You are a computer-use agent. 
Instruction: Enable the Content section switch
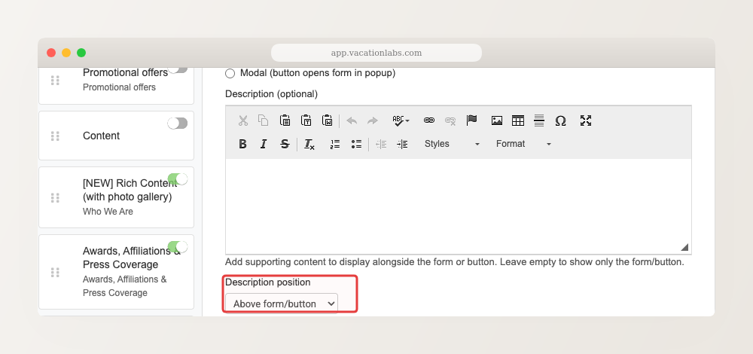[178, 124]
